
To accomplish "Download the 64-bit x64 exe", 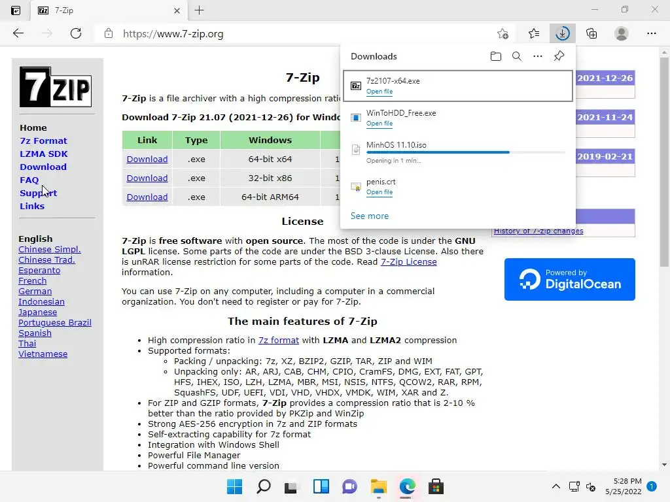I will [147, 159].
